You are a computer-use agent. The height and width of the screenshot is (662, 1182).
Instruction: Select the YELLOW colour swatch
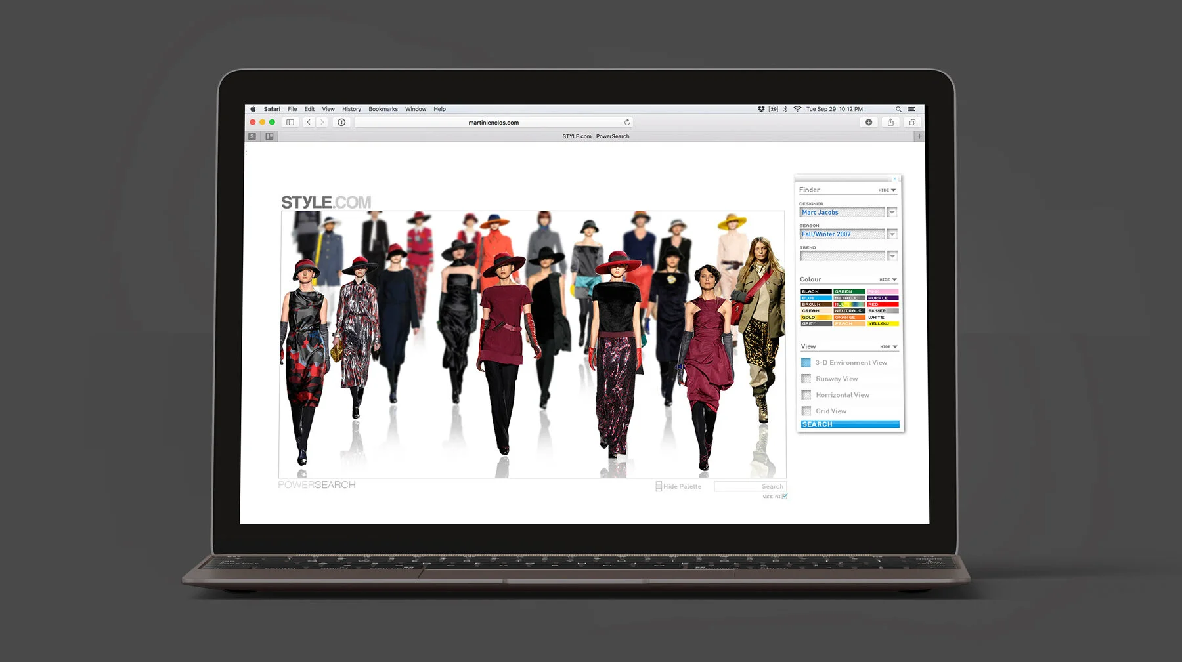click(x=883, y=323)
